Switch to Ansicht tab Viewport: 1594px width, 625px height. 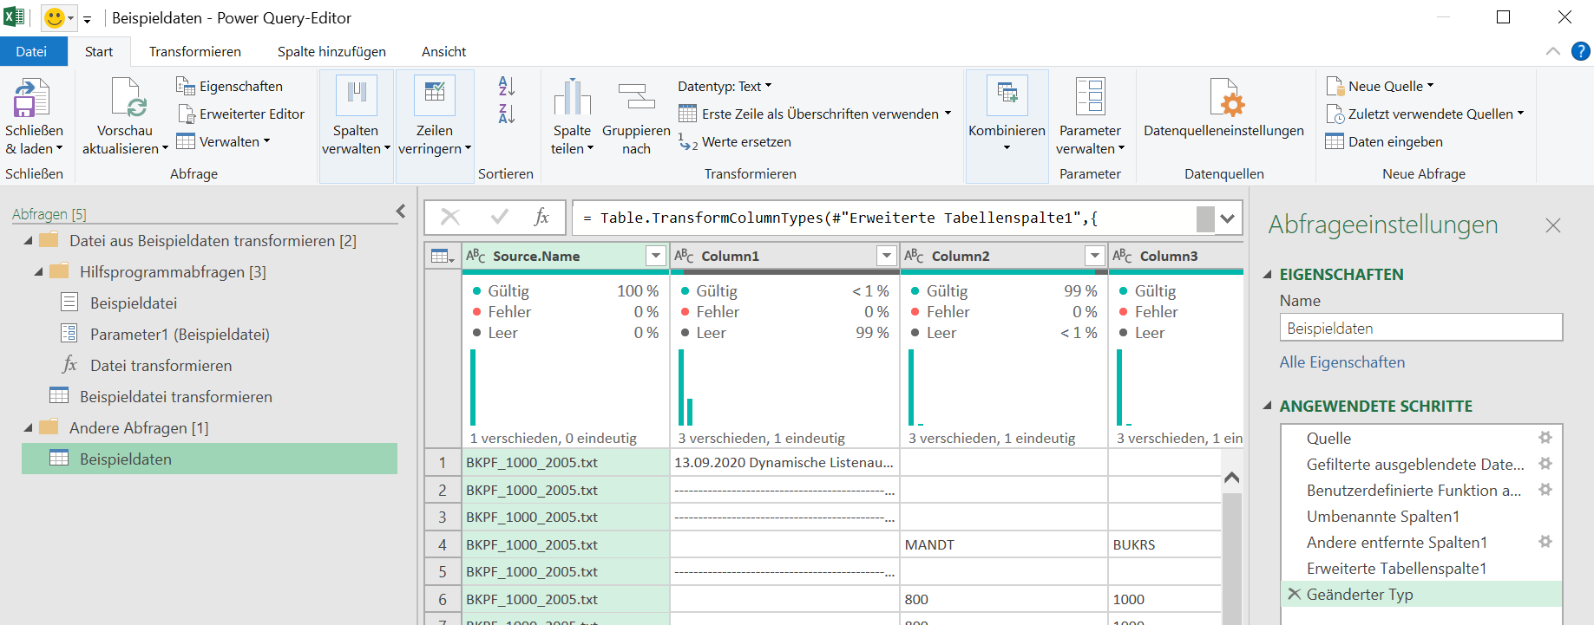[443, 51]
